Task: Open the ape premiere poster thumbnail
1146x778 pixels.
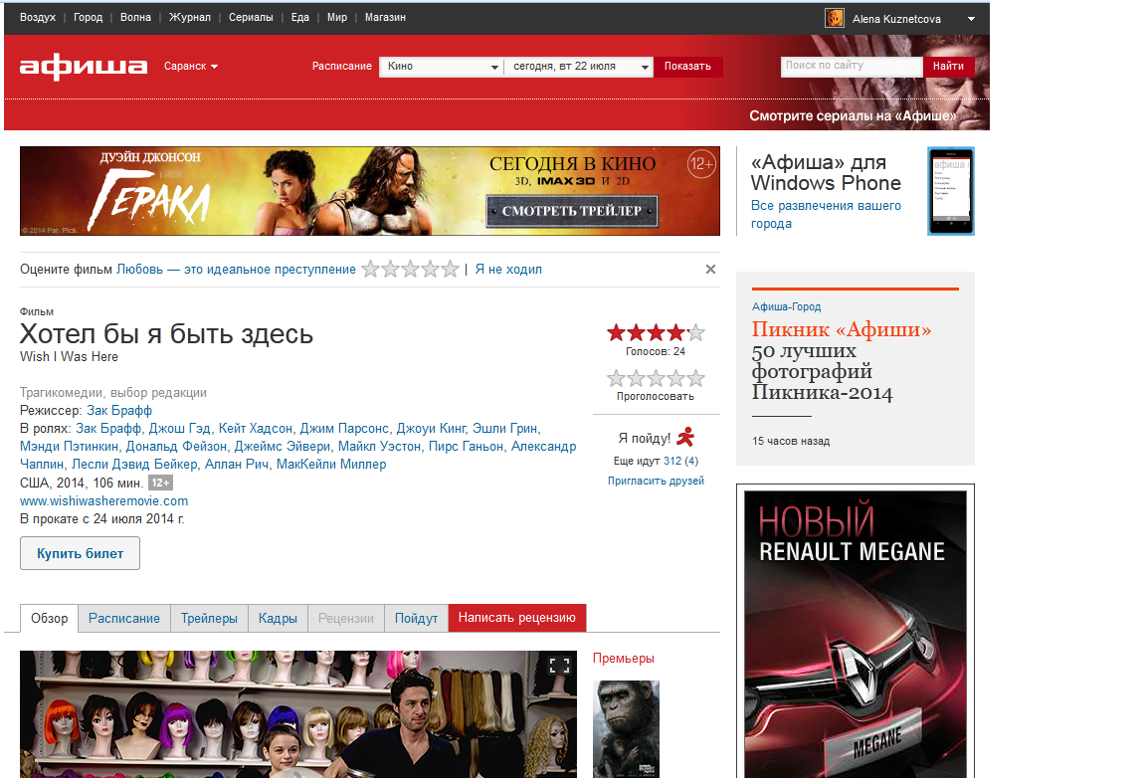Action: [x=627, y=729]
